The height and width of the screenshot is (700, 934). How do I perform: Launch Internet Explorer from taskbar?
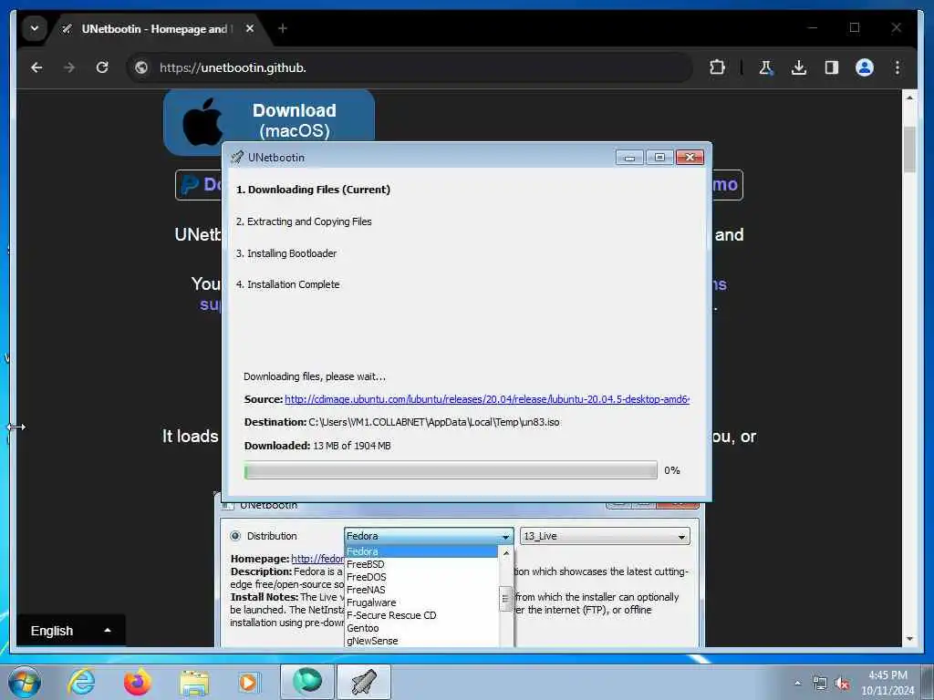click(81, 682)
